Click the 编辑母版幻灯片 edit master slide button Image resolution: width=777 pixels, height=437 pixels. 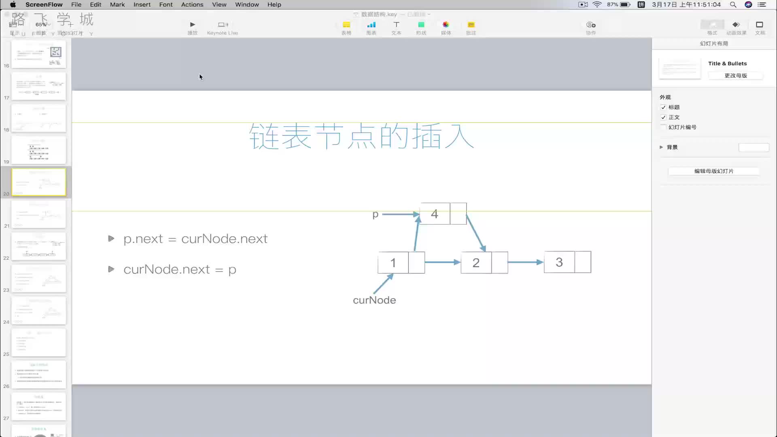pyautogui.click(x=714, y=171)
